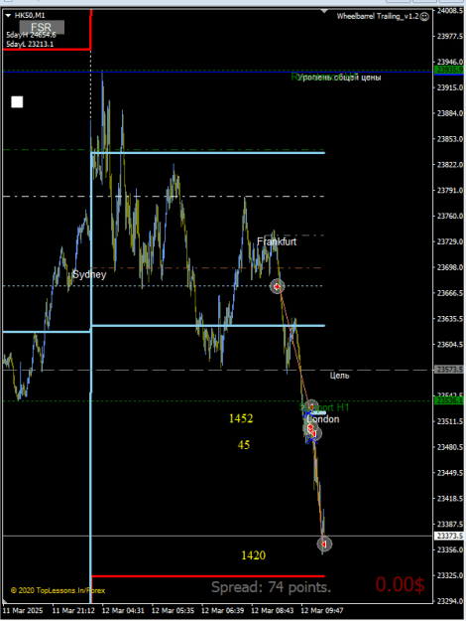Click the Sydney session label
The height and width of the screenshot is (621, 466).
coord(89,275)
